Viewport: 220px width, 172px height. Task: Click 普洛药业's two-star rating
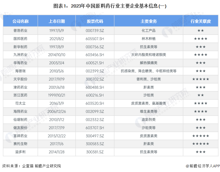coord(201,31)
